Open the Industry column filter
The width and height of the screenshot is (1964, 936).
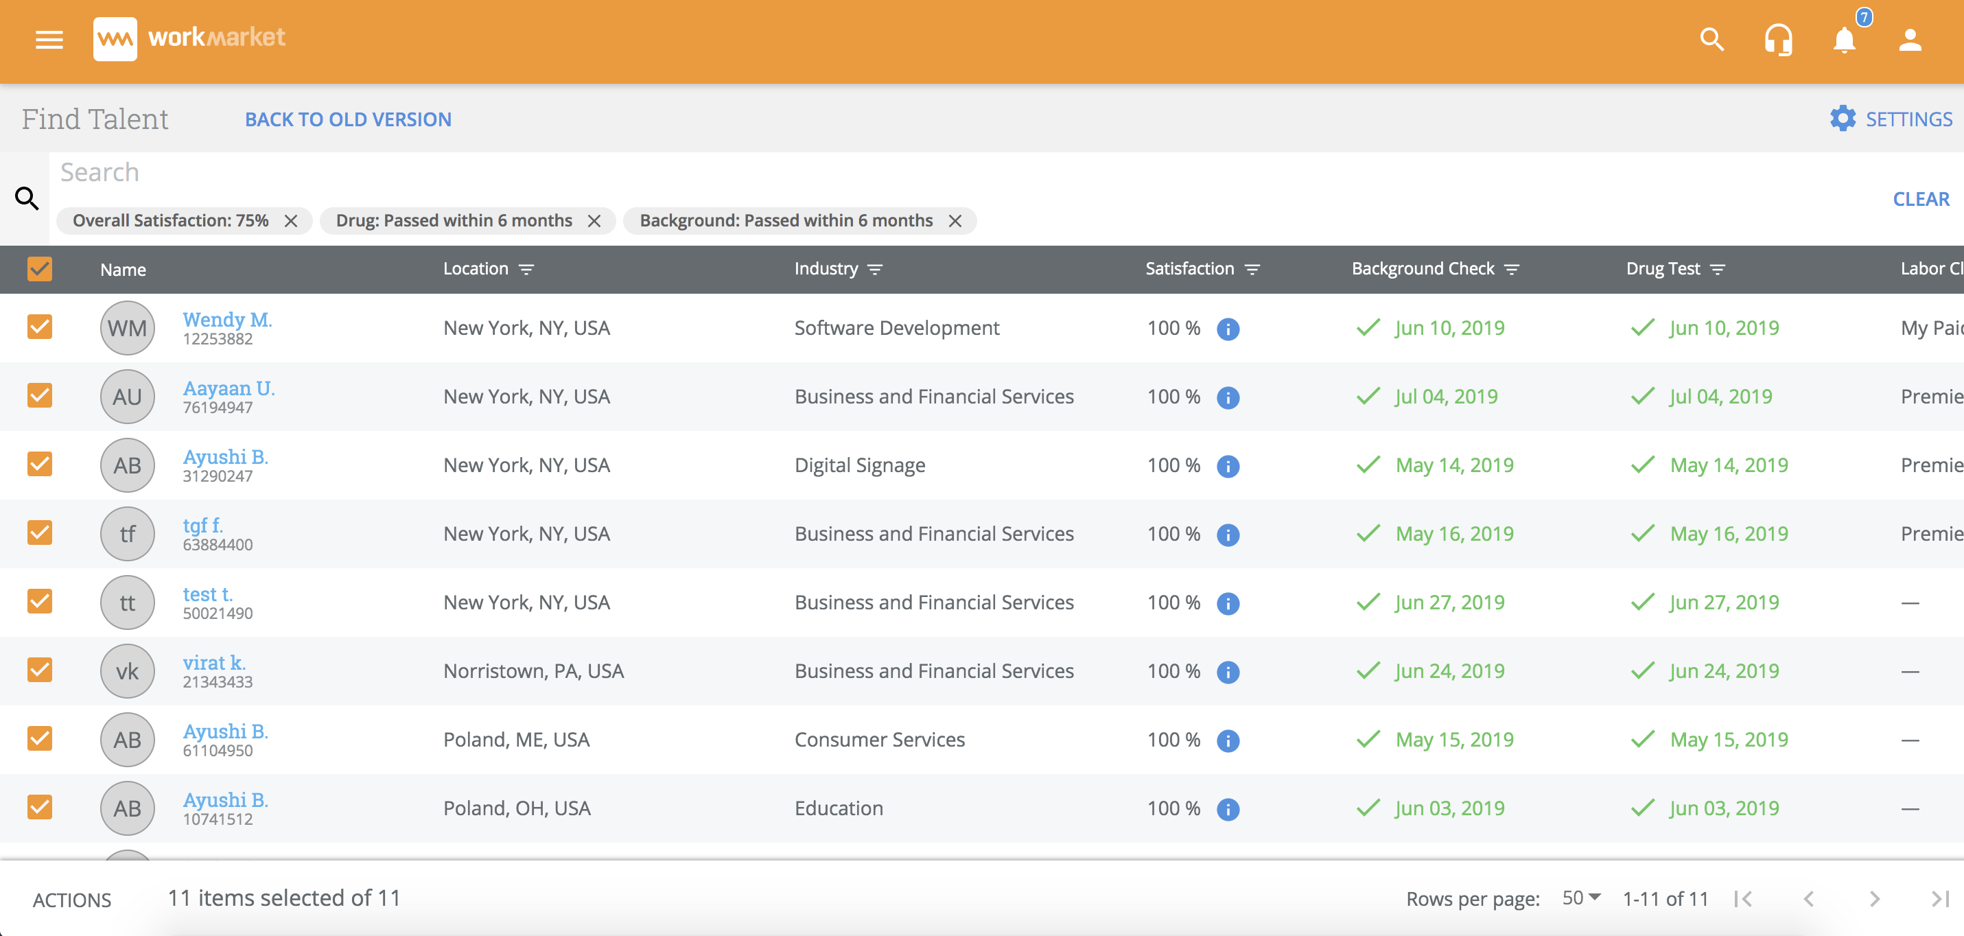[875, 269]
